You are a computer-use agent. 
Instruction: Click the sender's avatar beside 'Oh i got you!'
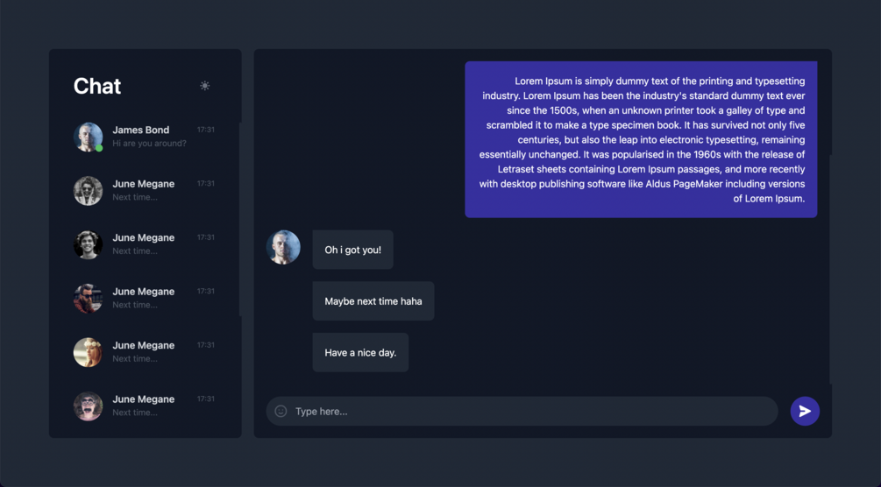pyautogui.click(x=283, y=247)
